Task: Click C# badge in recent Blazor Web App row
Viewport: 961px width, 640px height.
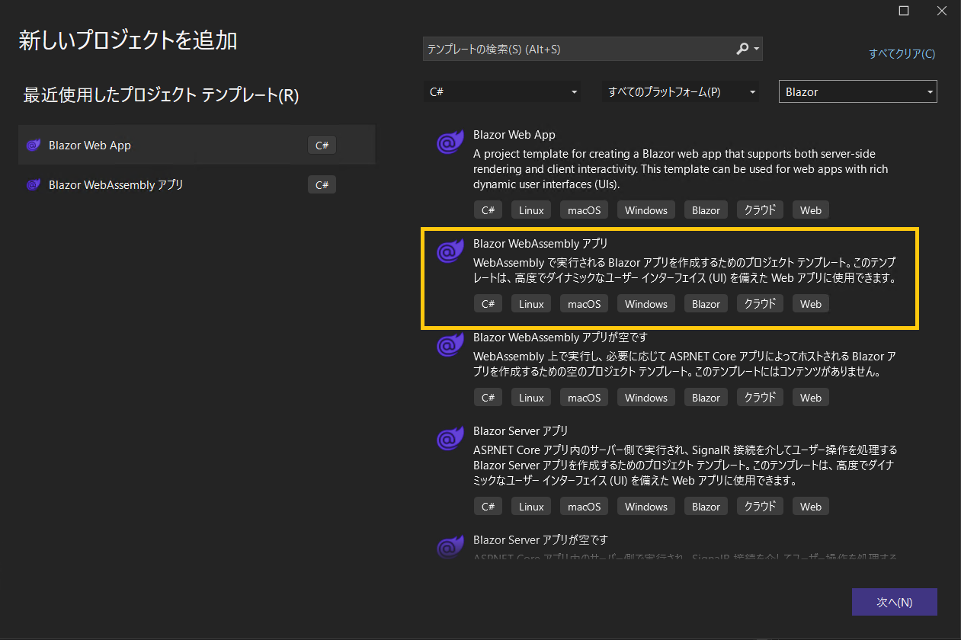Action: [x=322, y=146]
